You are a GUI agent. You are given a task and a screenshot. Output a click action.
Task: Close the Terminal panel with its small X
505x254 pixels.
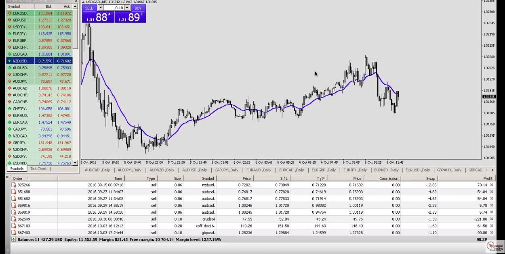[8, 176]
